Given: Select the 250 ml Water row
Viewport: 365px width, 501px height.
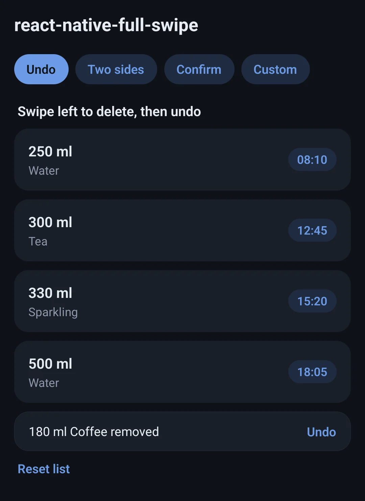Looking at the screenshot, I should click(x=182, y=159).
